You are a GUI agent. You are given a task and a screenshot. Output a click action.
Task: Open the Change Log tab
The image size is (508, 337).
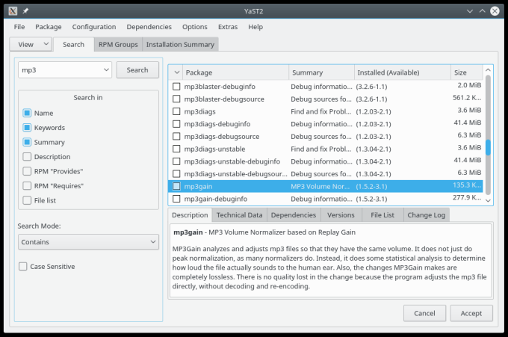[426, 215]
